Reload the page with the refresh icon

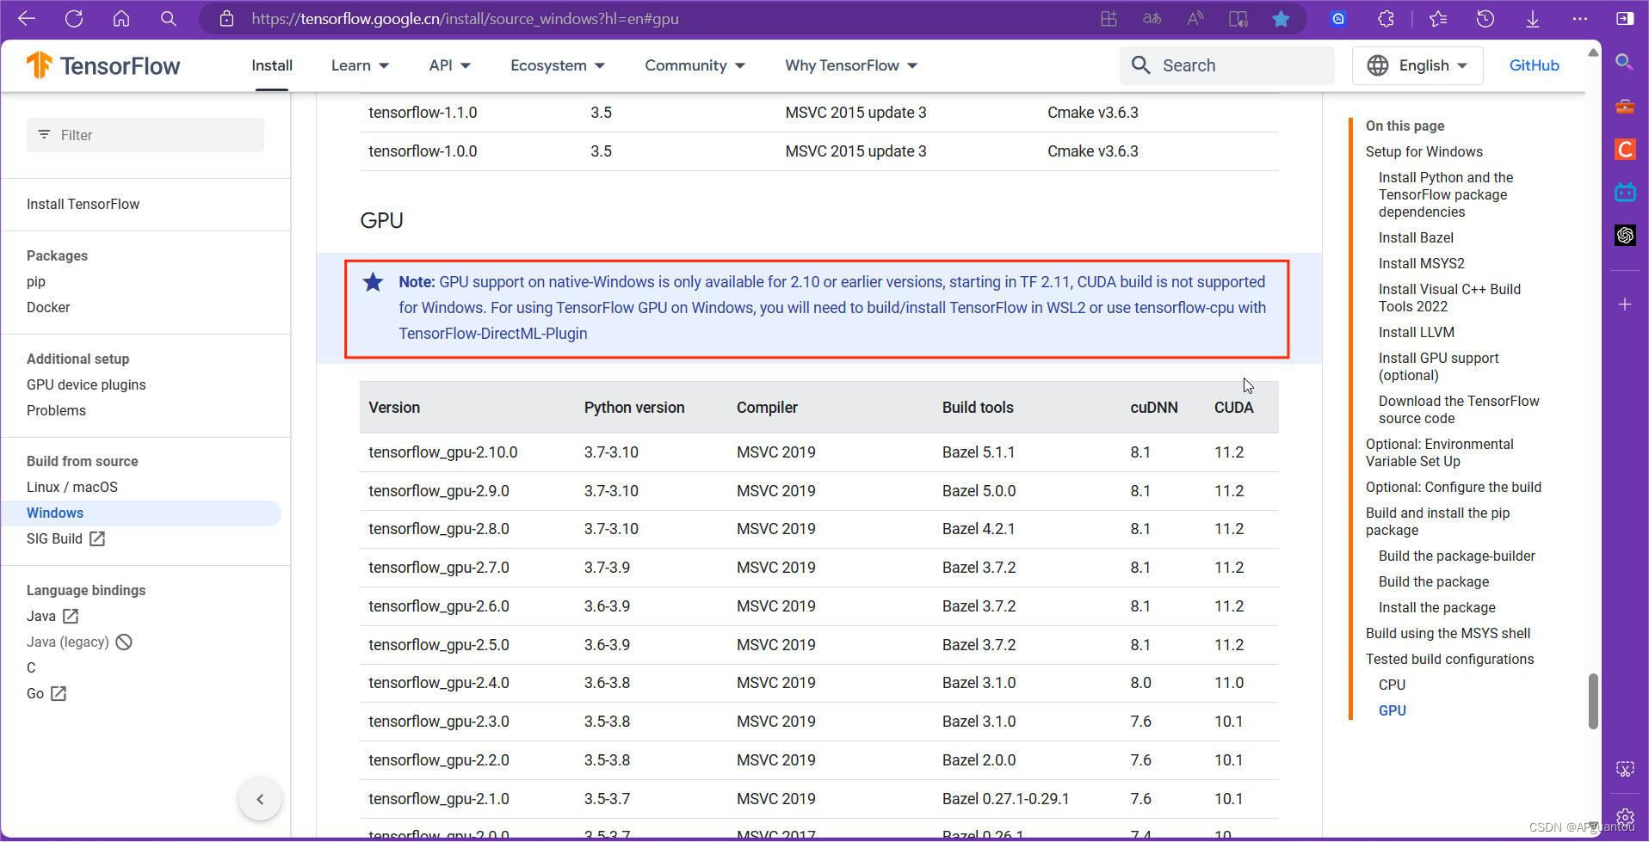point(74,18)
